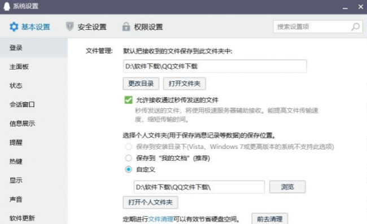Viewport: 367px width, 224px height.
Task: Select the 自定义 radio option
Action: tap(129, 169)
